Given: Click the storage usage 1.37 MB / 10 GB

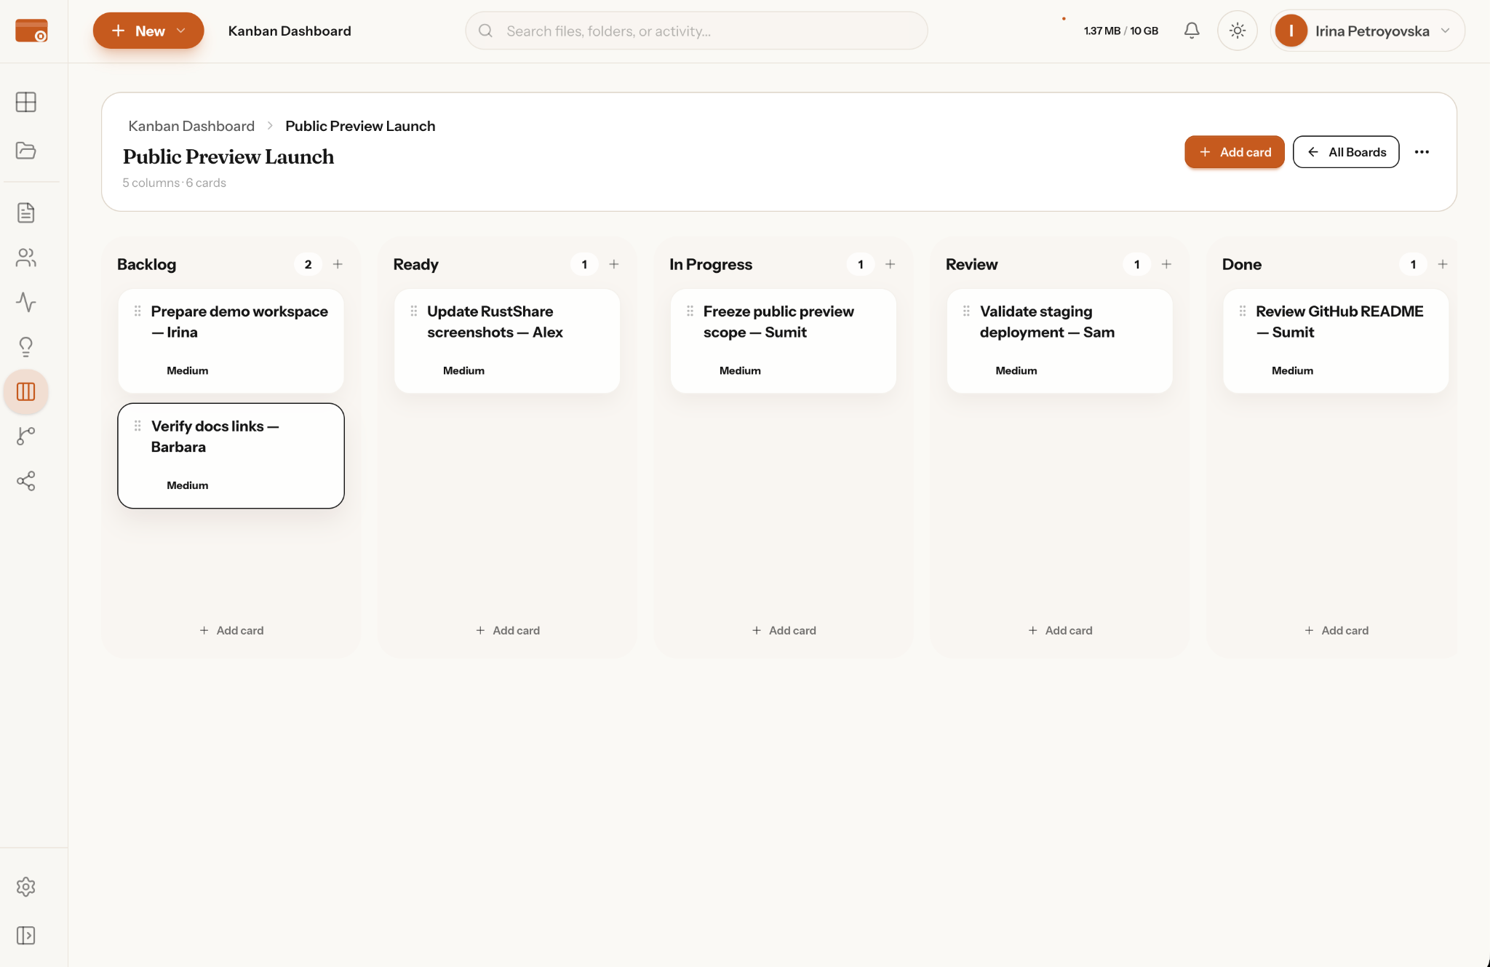Looking at the screenshot, I should tap(1120, 31).
